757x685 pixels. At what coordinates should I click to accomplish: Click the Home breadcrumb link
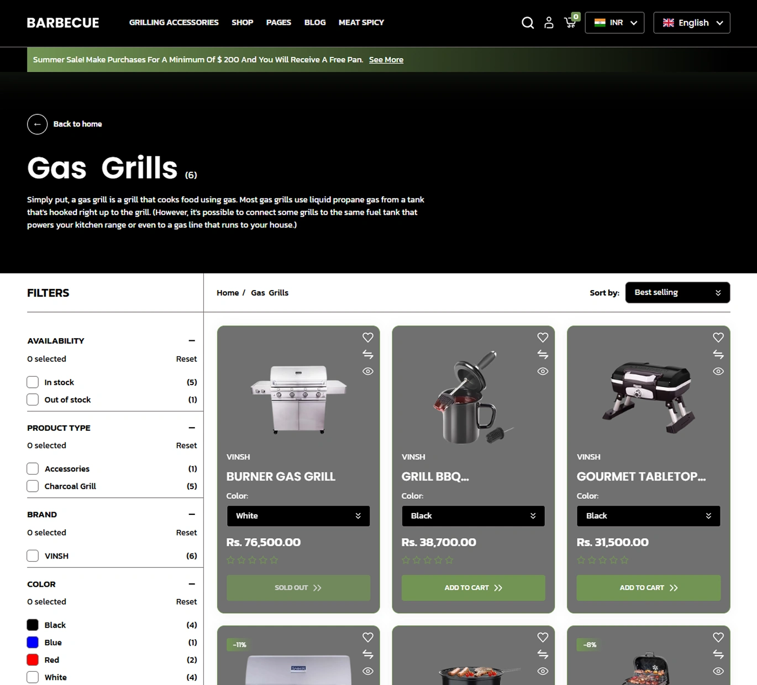click(228, 293)
